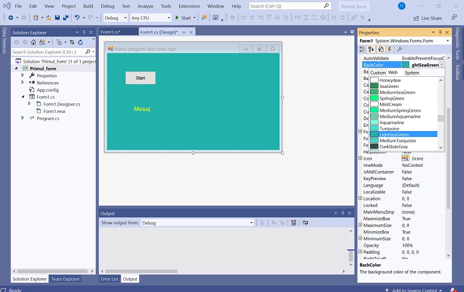
Task: Show Events with the lightning bolt icon
Action: [390, 50]
